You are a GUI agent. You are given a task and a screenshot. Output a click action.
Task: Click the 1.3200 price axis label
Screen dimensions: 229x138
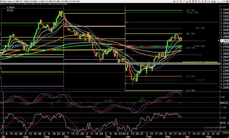[225, 23]
